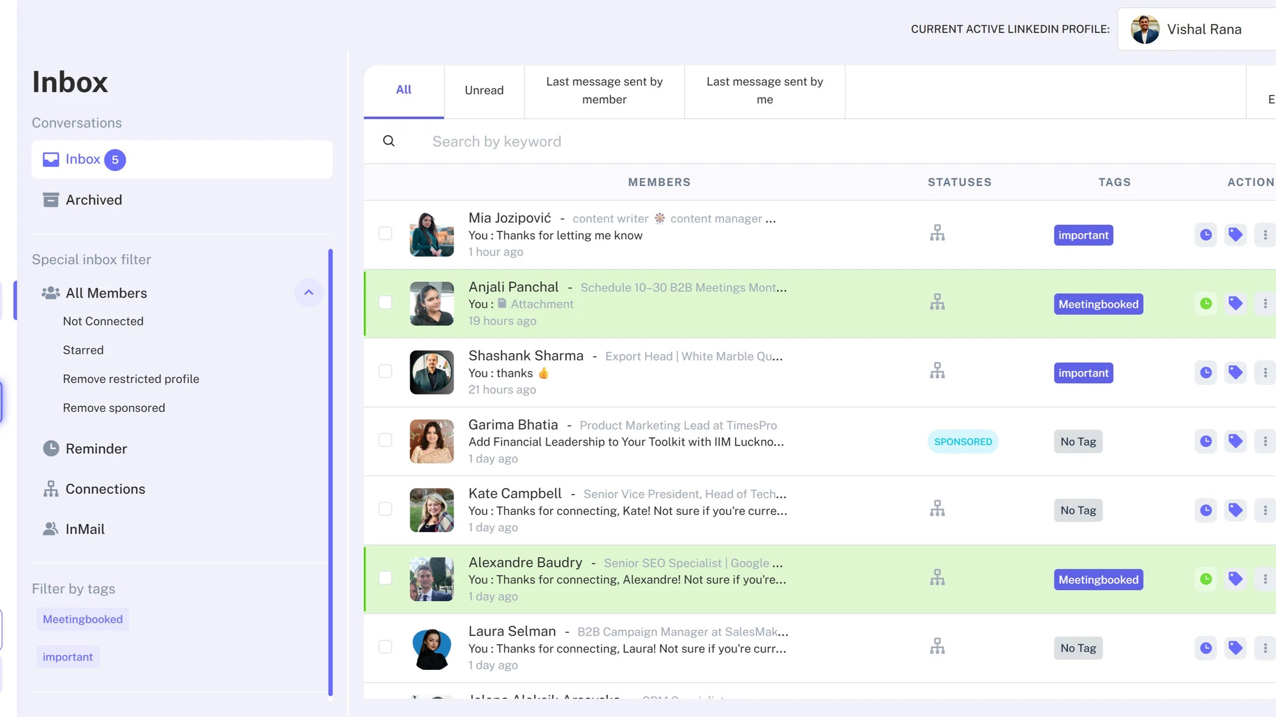This screenshot has width=1276, height=717.
Task: Focus the Search by keyword field
Action: pyautogui.click(x=496, y=141)
